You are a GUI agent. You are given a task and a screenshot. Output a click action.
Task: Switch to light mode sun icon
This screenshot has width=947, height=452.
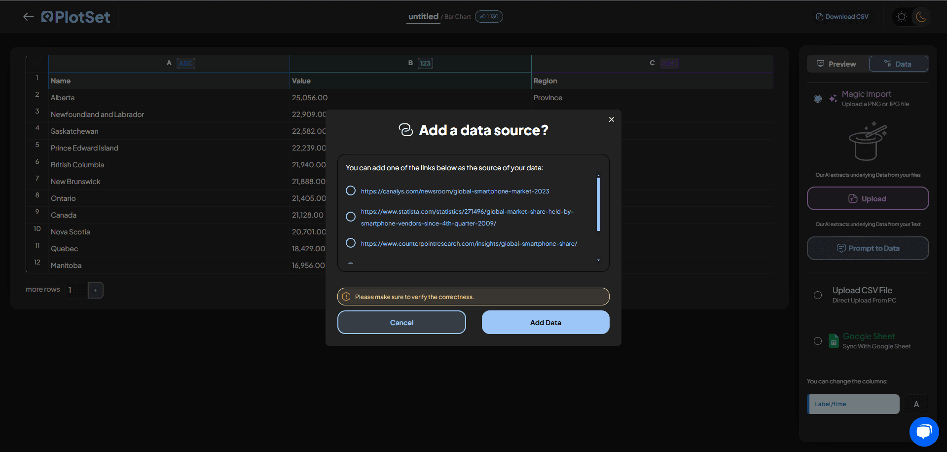(902, 17)
